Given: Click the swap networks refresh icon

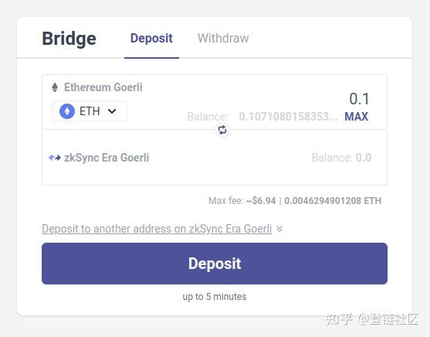Looking at the screenshot, I should 222,130.
